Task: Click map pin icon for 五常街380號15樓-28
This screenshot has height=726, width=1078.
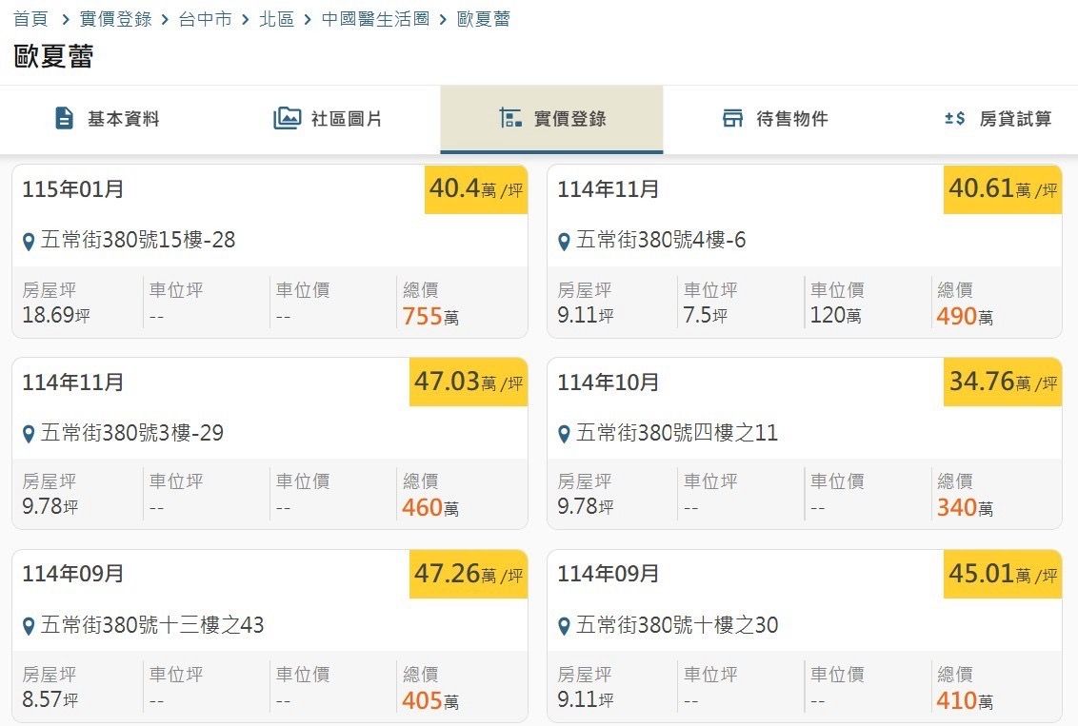Action: click(29, 242)
